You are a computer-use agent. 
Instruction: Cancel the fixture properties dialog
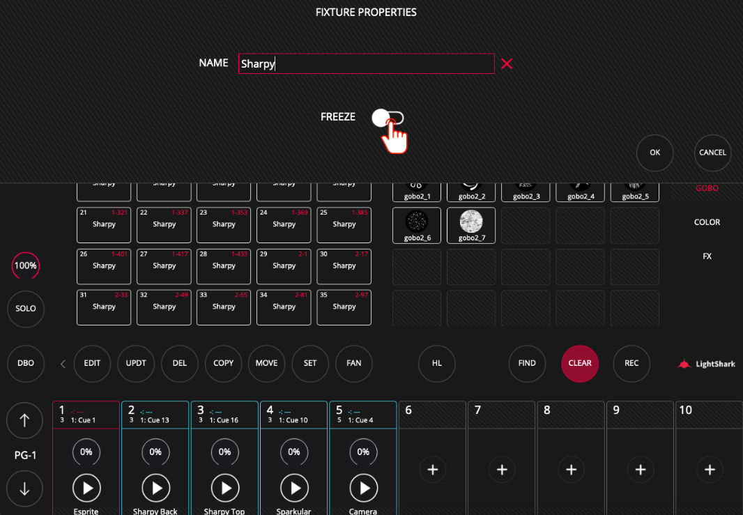pos(712,153)
